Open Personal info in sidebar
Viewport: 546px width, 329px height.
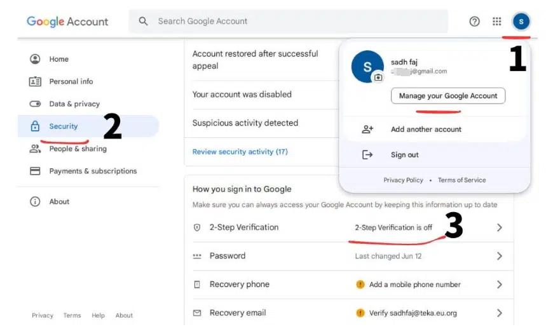[x=71, y=81]
